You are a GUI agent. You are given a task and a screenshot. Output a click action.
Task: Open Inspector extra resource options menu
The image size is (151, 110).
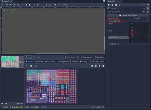(120, 5)
